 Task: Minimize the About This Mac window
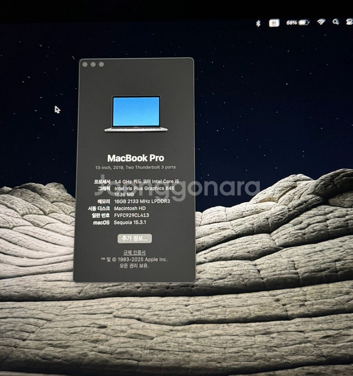point(93,64)
